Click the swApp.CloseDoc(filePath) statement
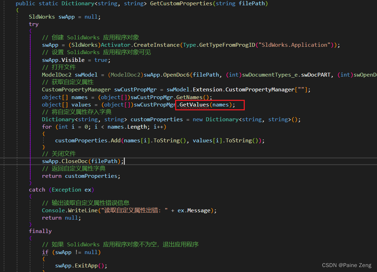Screen dimensions: 377x272 (x=83, y=161)
